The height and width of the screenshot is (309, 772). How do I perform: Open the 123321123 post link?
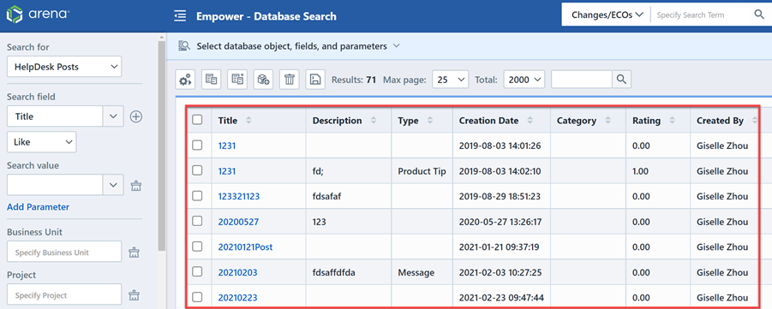[239, 196]
